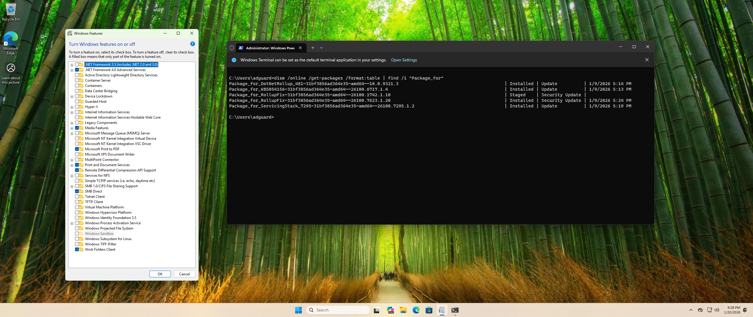The image size is (753, 317).
Task: Open new tab with plus icon
Action: [313, 48]
